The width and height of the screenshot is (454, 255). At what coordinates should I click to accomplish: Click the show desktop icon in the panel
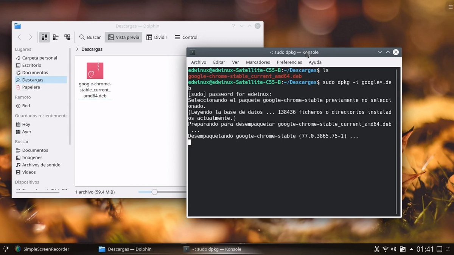tap(439, 249)
